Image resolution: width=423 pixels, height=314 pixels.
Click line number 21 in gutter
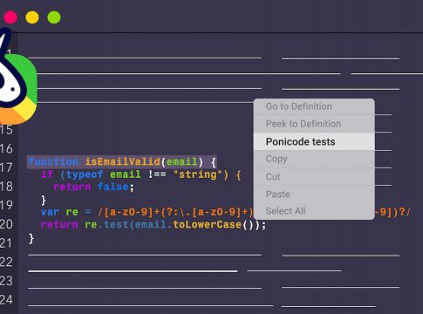point(6,243)
